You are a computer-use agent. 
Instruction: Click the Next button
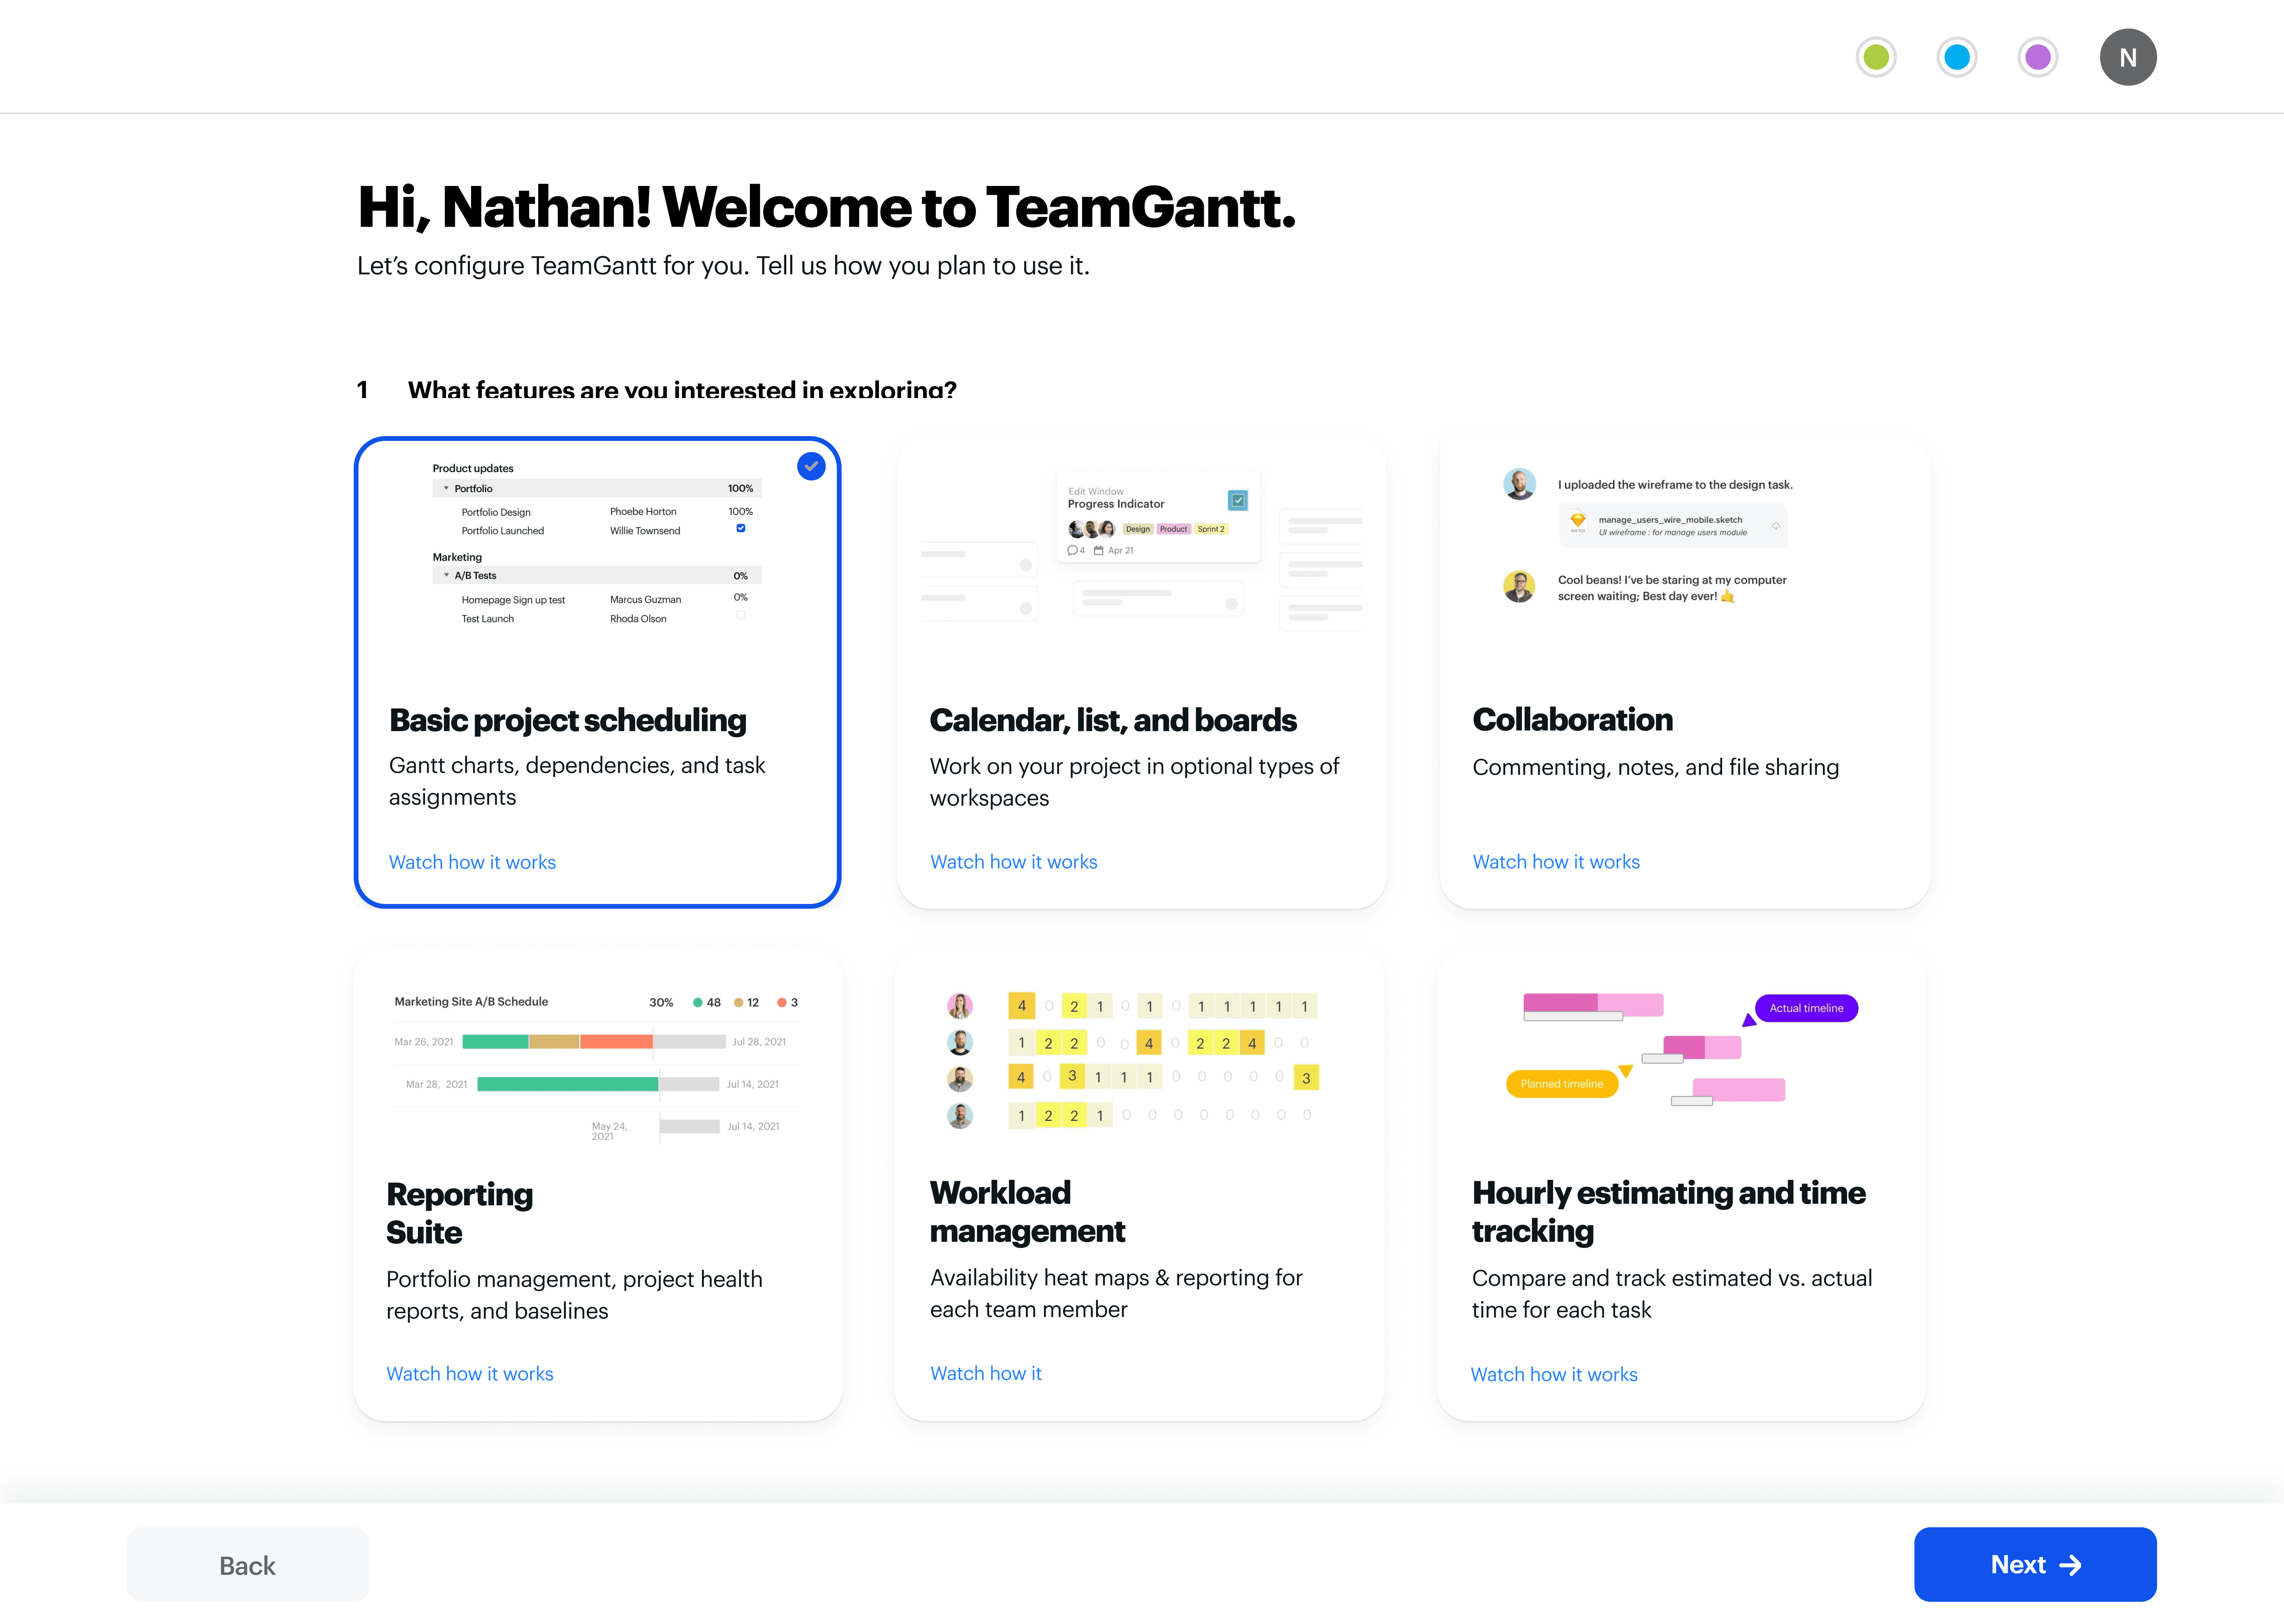[x=2034, y=1565]
